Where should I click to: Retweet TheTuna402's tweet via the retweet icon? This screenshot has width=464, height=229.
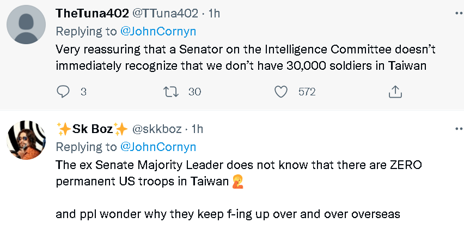[x=171, y=92]
